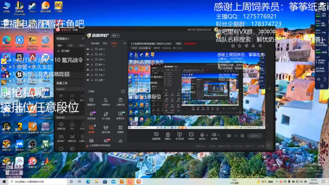Add a 手机投屏 phone cast source
This screenshot has height=185, width=329.
179,136
